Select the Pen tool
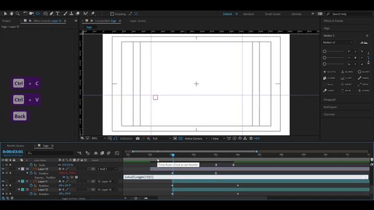 click(x=51, y=14)
